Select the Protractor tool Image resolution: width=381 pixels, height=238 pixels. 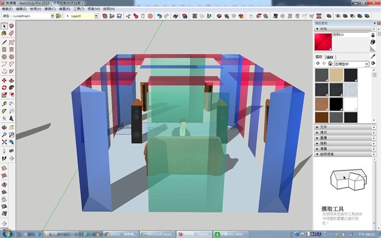coord(4,111)
